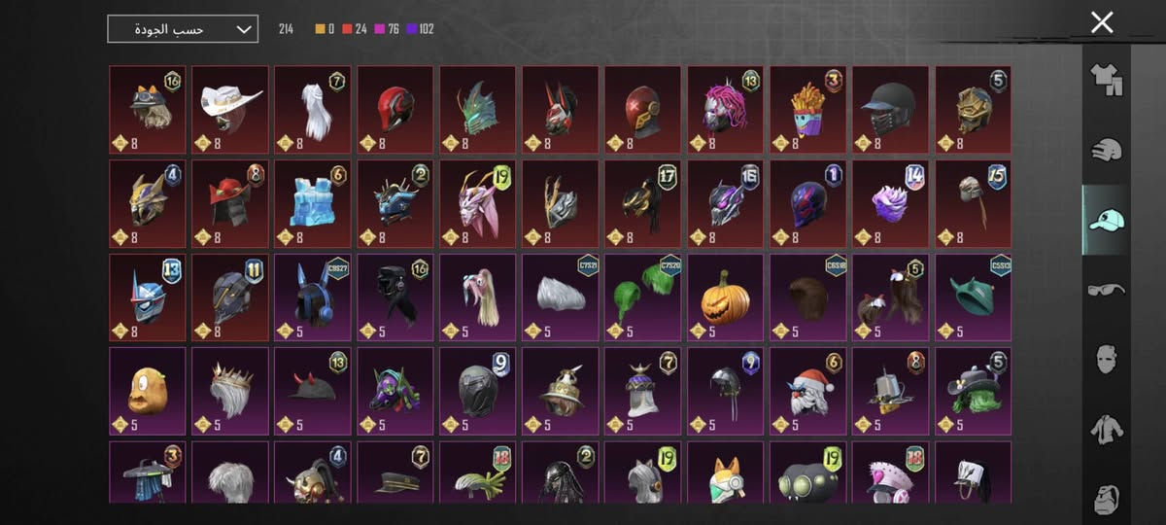Select the ice block helmet item
Image resolution: width=1166 pixels, height=525 pixels.
point(313,203)
